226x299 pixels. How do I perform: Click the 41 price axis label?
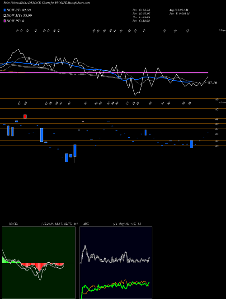pos(217,119)
